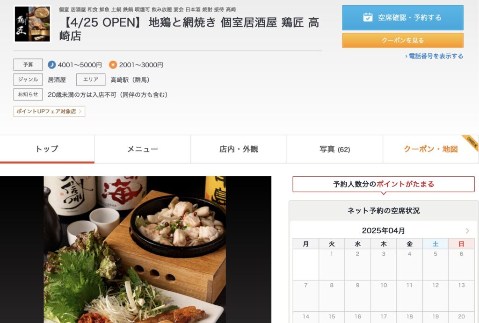Click the orange sun lunch budget icon
This screenshot has width=479, height=323.
click(x=113, y=65)
